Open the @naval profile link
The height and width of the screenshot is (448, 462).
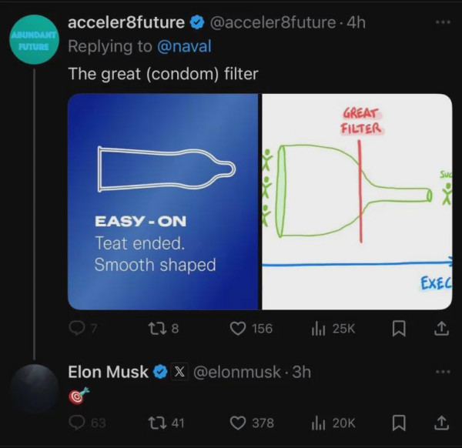184,46
